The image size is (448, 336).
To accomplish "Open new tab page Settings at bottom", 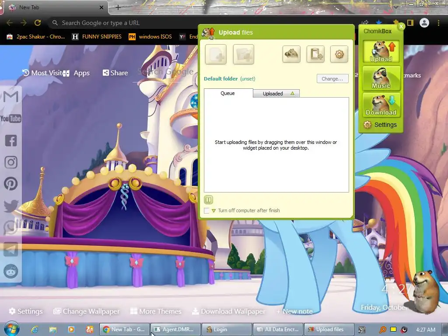I will click(26, 311).
